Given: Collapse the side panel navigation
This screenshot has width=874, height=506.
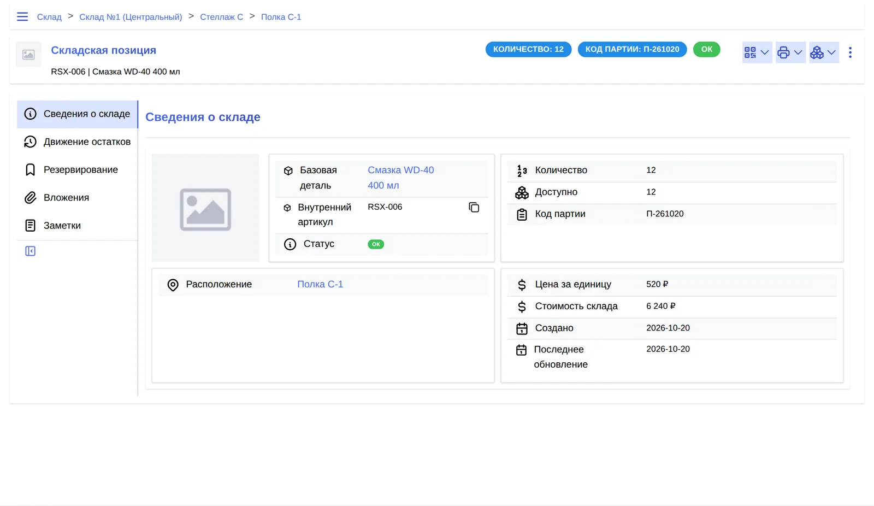Looking at the screenshot, I should tap(31, 251).
